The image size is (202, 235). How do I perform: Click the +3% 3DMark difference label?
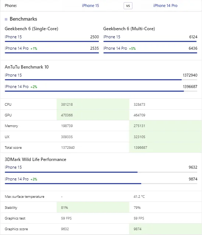34,179
